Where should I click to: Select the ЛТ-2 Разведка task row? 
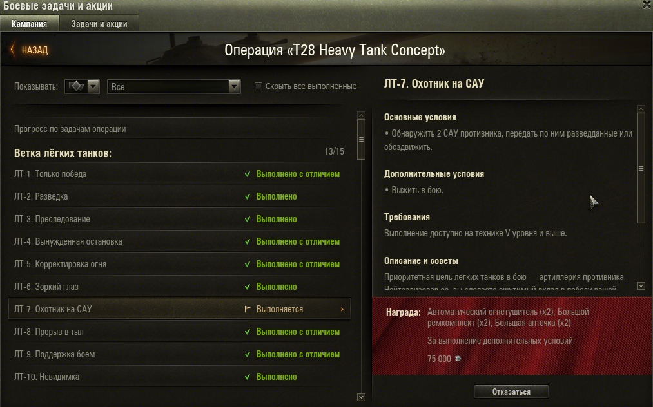coord(179,196)
